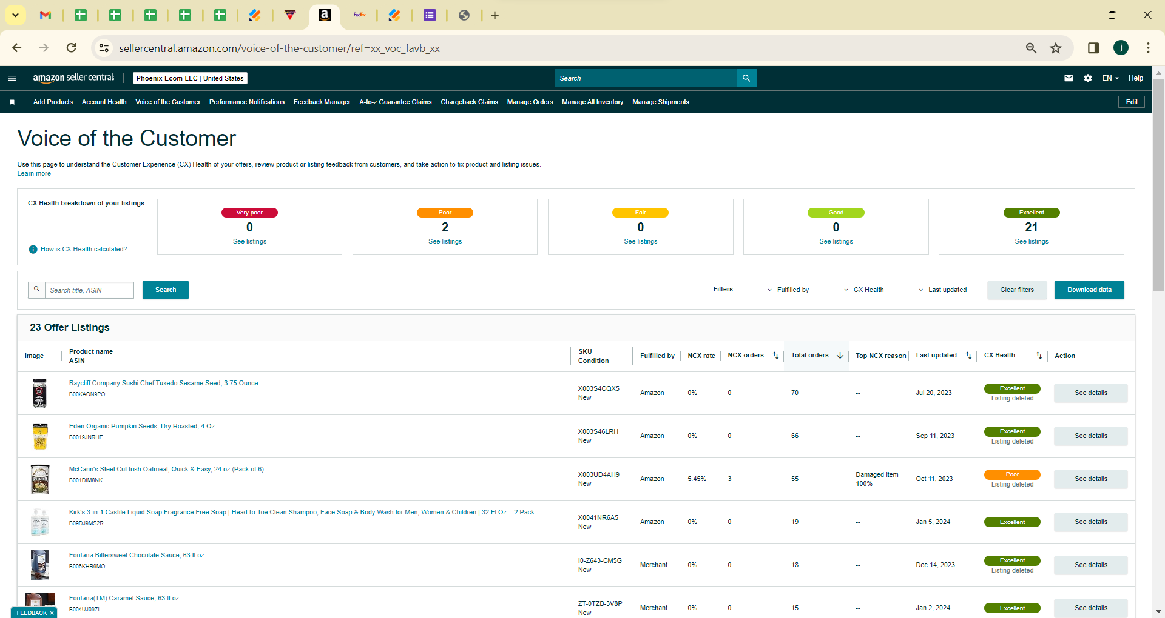The width and height of the screenshot is (1165, 618).
Task: Open Help in the header
Action: [1136, 78]
